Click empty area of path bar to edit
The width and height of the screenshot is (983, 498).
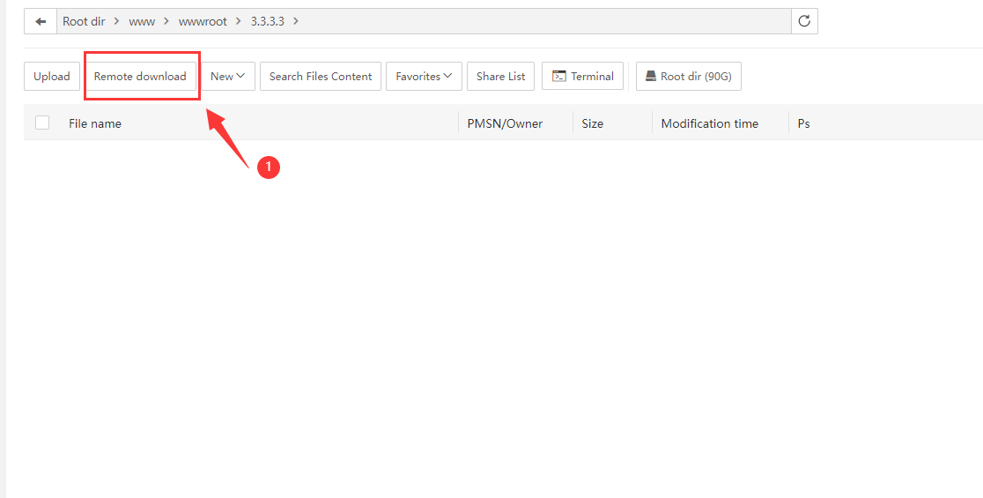546,21
